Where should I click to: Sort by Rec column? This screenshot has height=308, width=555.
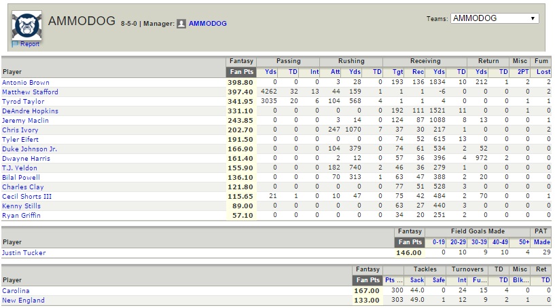point(418,72)
